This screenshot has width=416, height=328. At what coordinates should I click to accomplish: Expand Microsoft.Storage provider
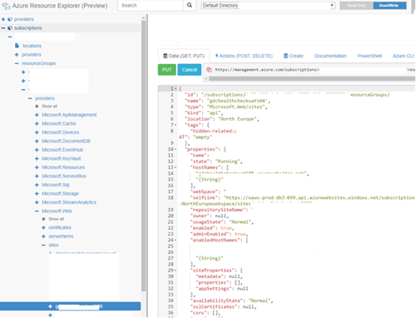(37, 193)
